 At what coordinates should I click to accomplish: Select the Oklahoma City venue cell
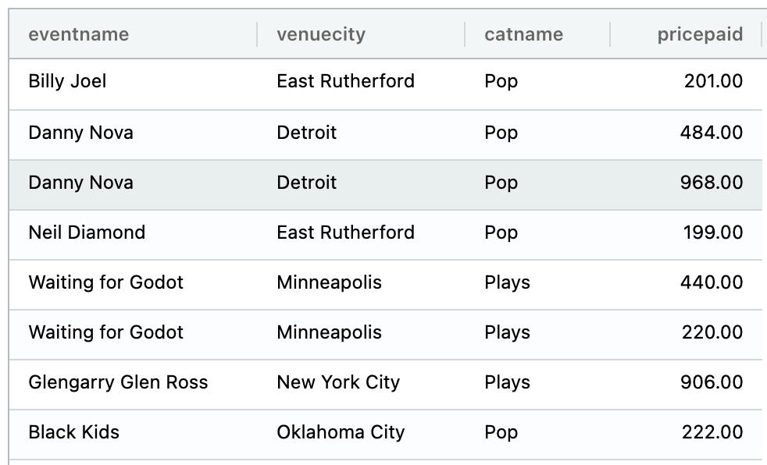tap(341, 432)
